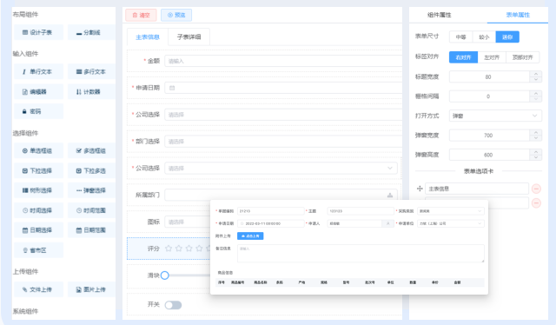Toggle the 开关 switch
This screenshot has width=556, height=325.
point(173,305)
